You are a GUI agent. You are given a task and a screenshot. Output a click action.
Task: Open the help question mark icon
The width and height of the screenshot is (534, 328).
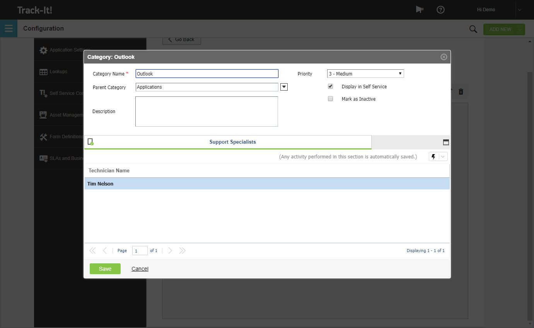440,9
